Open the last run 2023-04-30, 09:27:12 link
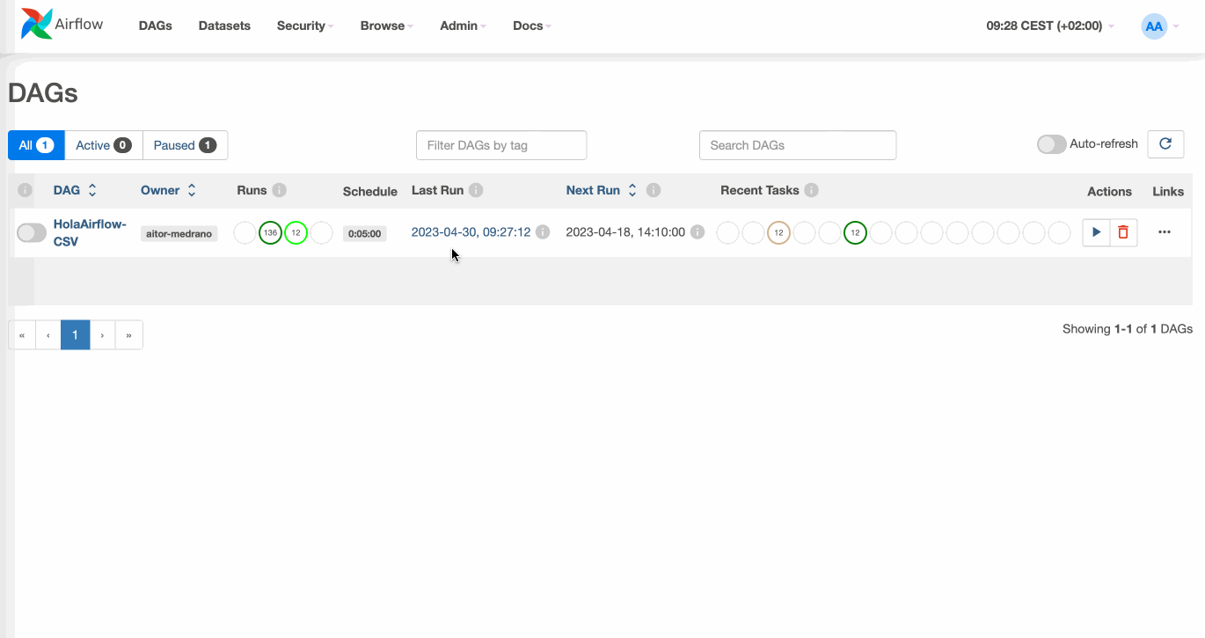This screenshot has width=1205, height=638. 471,232
